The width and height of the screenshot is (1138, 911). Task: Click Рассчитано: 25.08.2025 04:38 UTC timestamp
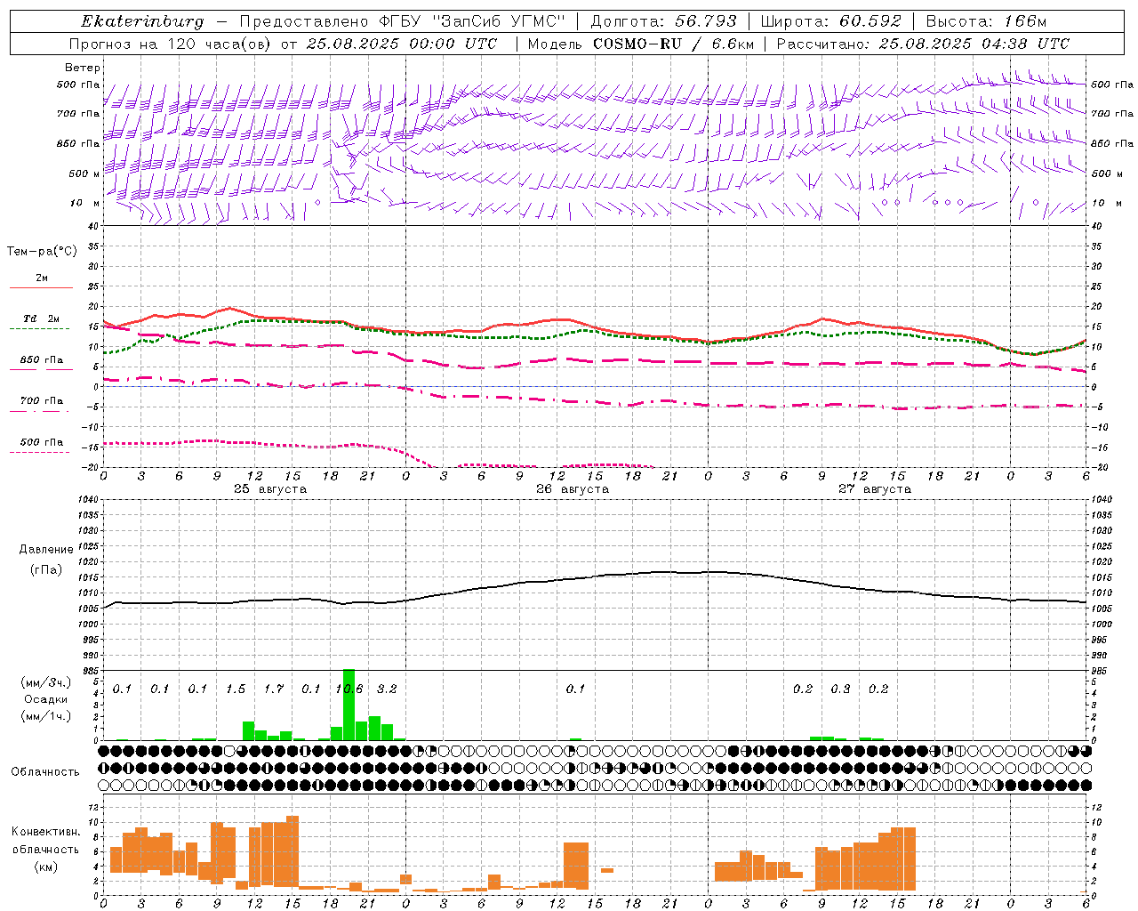pos(924,44)
